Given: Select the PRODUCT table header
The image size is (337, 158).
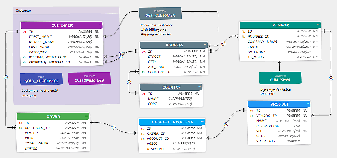Looking at the screenshot, I should pyautogui.click(x=279, y=104).
